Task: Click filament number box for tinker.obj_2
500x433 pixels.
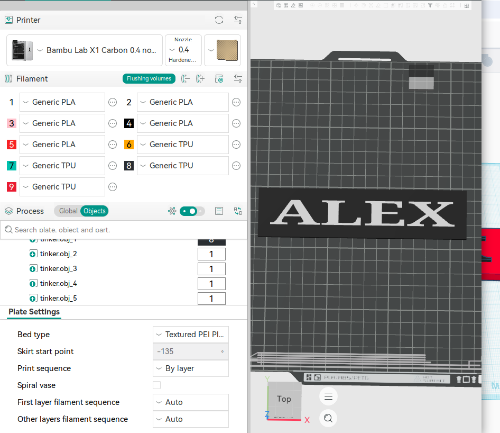Action: tap(211, 254)
